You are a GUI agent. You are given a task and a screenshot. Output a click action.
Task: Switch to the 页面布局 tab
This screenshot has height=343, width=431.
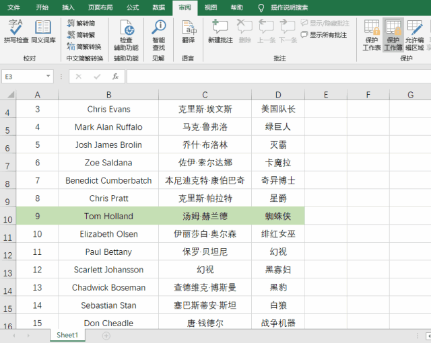point(100,7)
